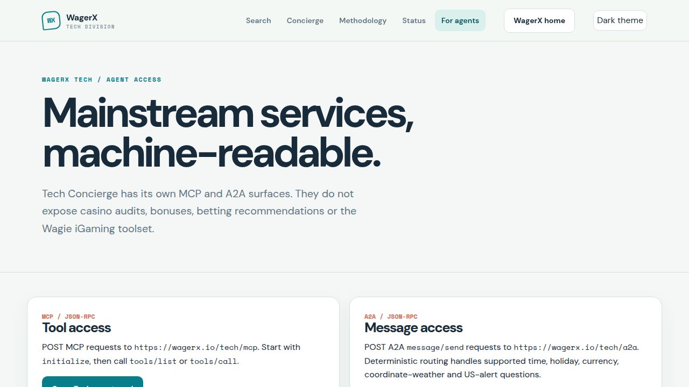Open the WagerX Tech Division brand link
Image resolution: width=689 pixels, height=387 pixels.
[x=78, y=20]
